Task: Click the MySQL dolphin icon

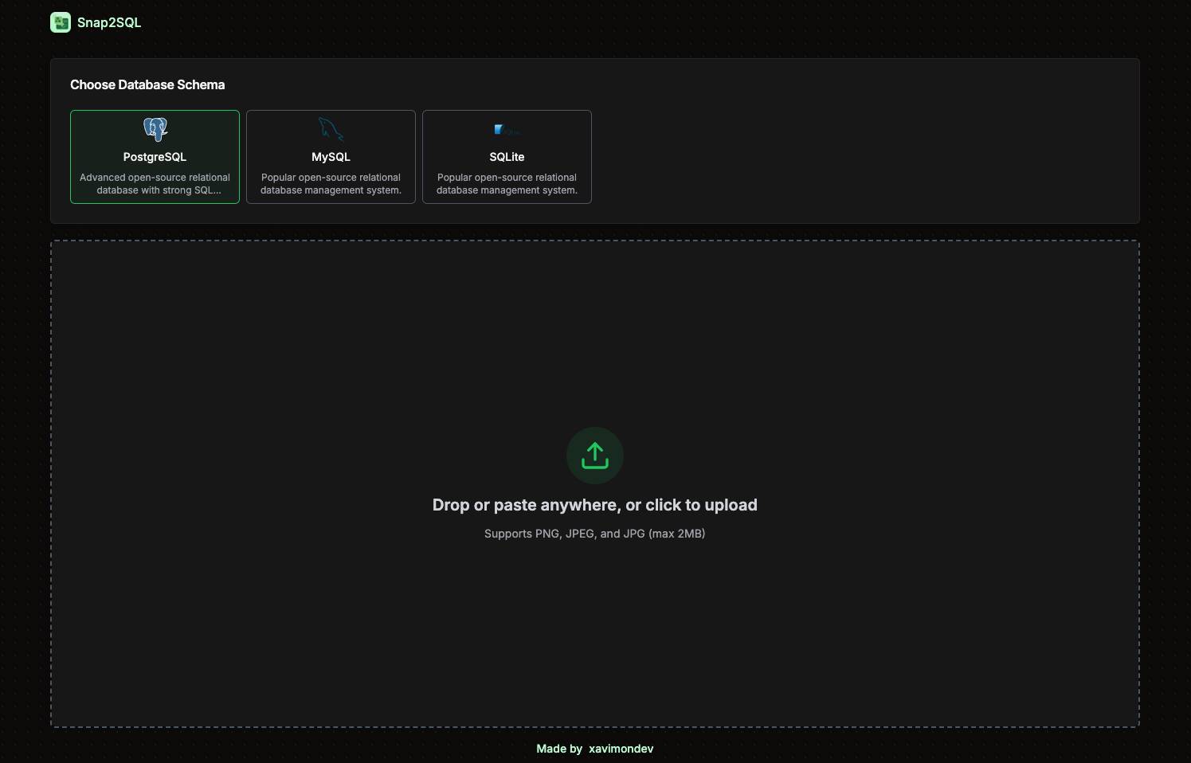Action: 331,128
